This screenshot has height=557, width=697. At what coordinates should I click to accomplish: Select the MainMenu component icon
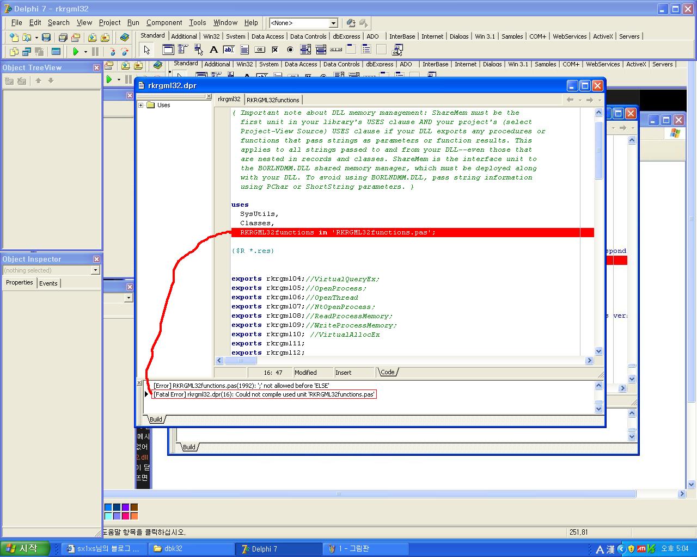click(x=184, y=49)
